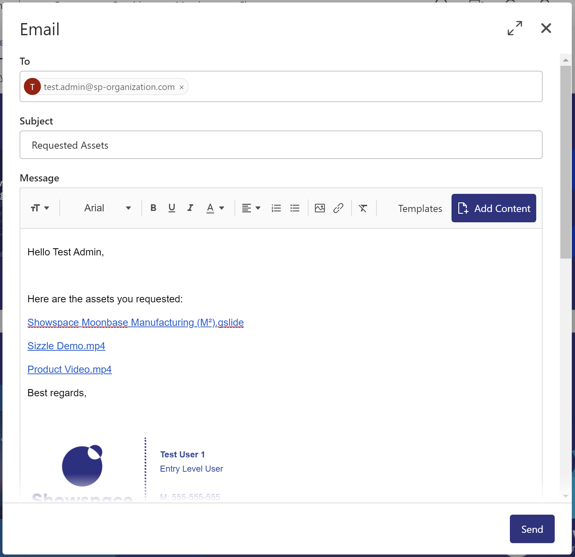Apply underline formatting to text
The height and width of the screenshot is (557, 575).
click(172, 208)
